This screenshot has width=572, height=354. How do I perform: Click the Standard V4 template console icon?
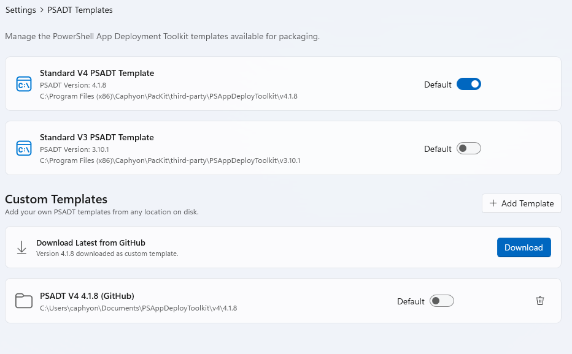(24, 85)
